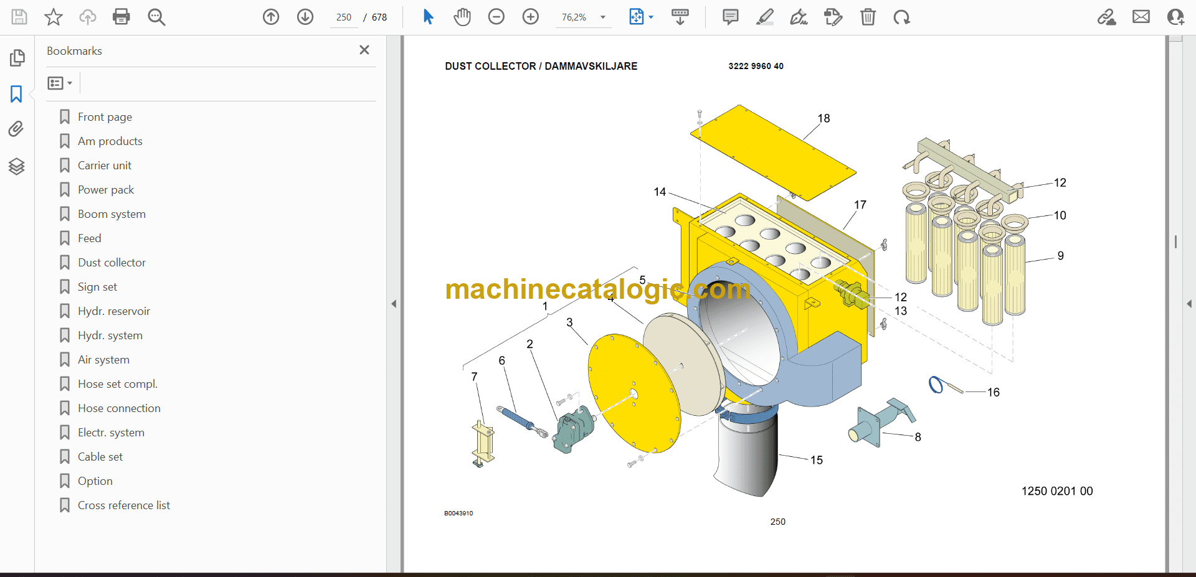Select the highlighter pen tool
The image size is (1196, 577).
765,17
